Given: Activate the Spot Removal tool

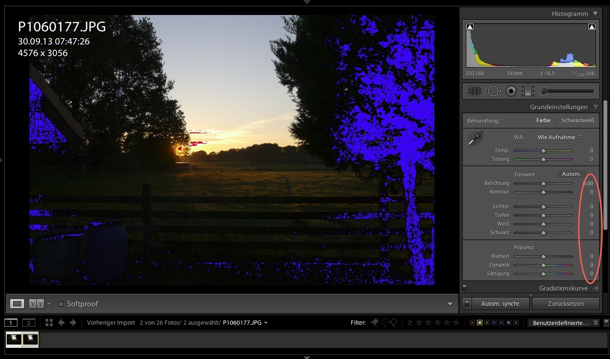Looking at the screenshot, I should pos(493,91).
